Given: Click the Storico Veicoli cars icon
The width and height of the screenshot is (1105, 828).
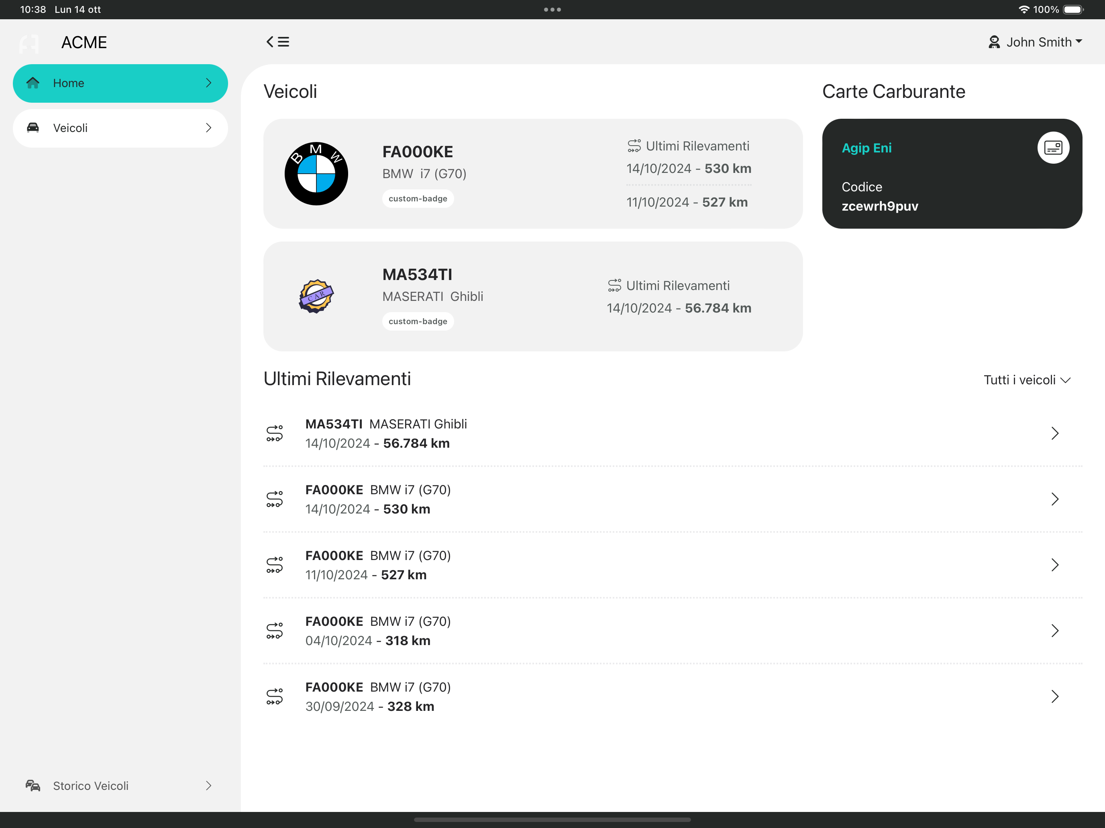Looking at the screenshot, I should [x=33, y=785].
